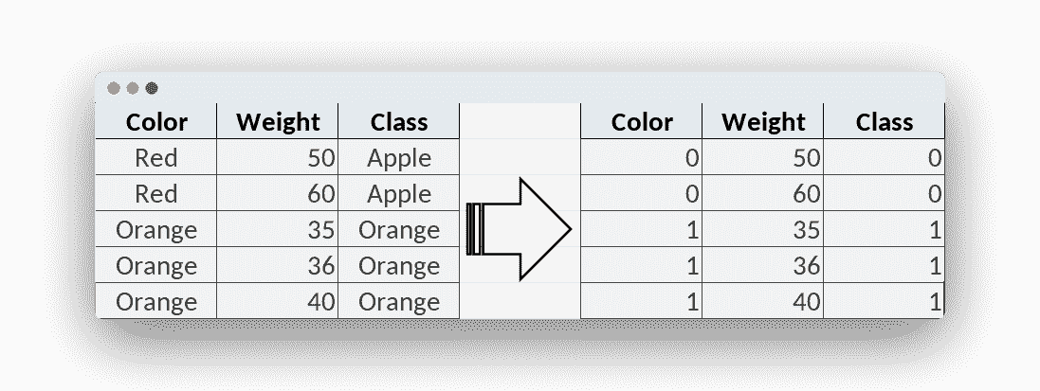This screenshot has width=1040, height=391.
Task: Click the Orange class cell beside weight 40
Action: [x=399, y=302]
